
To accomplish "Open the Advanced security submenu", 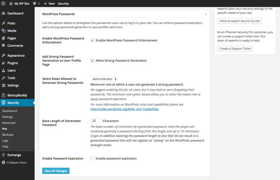I will [9, 123].
